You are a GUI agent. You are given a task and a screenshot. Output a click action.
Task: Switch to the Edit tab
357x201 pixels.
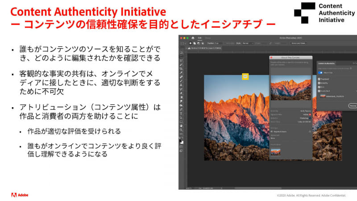(199, 38)
